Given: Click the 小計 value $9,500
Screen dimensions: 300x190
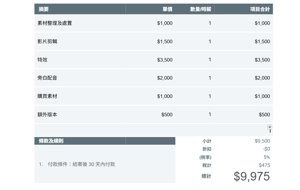Looking at the screenshot, I should pos(262,141).
